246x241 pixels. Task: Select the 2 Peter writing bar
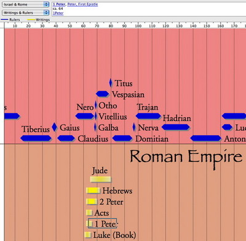tap(92, 202)
